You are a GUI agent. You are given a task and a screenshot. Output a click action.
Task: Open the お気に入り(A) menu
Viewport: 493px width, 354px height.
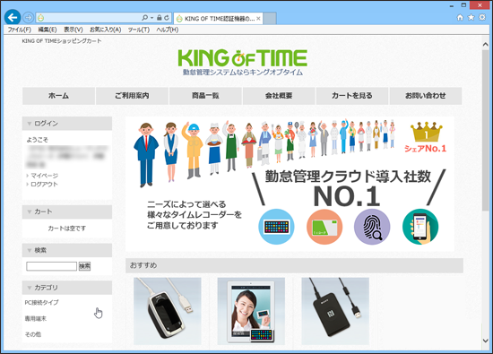click(106, 30)
